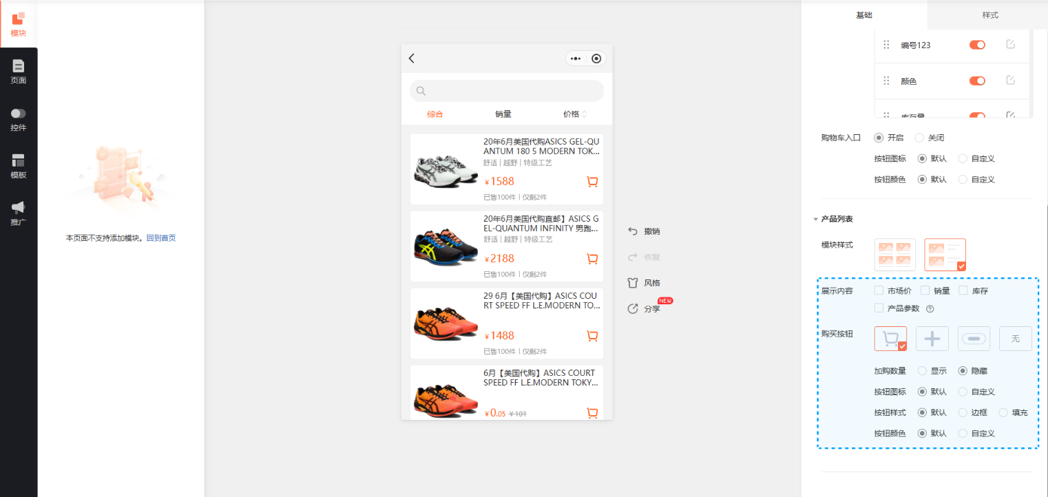1048x497 pixels.
Task: Add the ¥0.05 shoes to cart
Action: click(591, 413)
